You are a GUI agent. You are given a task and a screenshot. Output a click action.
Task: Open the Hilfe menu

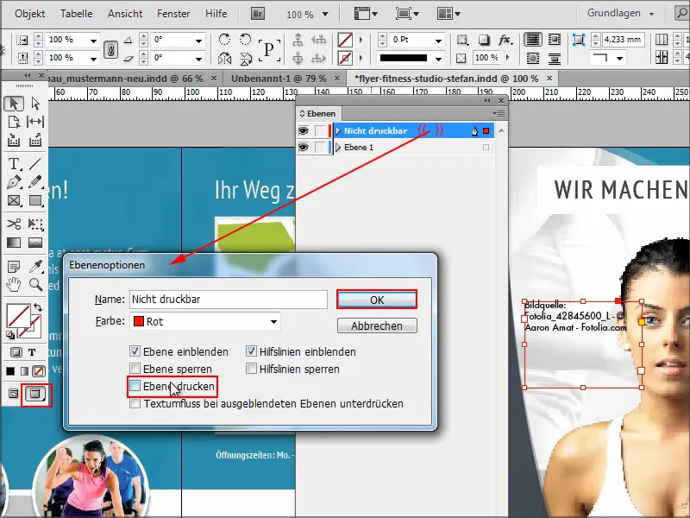216,14
